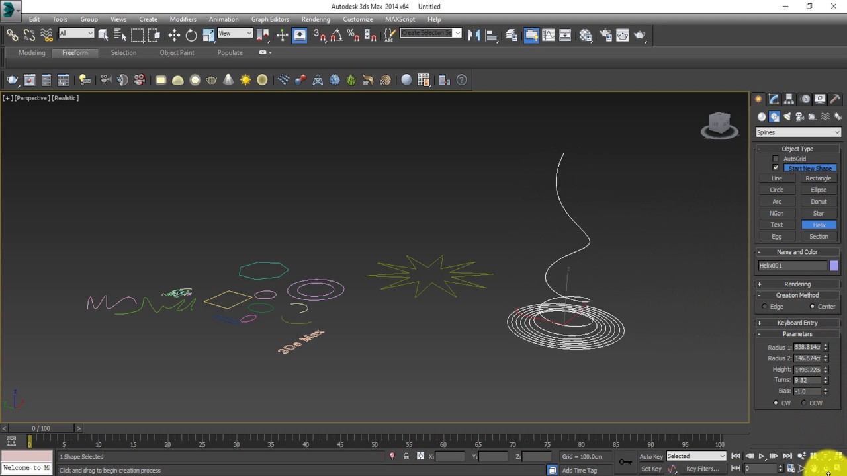Screen dimensions: 847x476
Task: Open the Helix001 object color swatch
Action: pos(834,266)
